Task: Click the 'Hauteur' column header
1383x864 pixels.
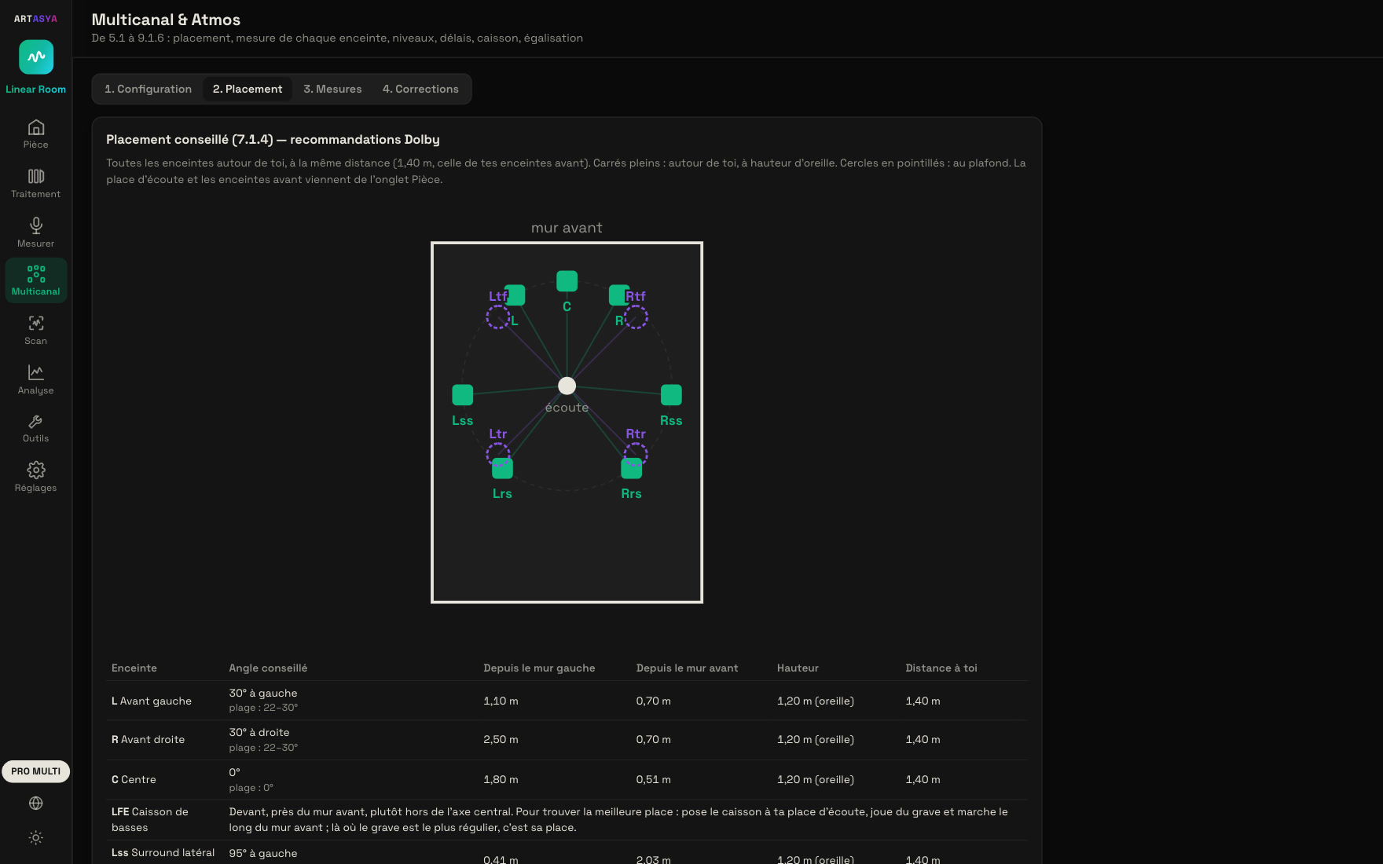Action: point(798,668)
